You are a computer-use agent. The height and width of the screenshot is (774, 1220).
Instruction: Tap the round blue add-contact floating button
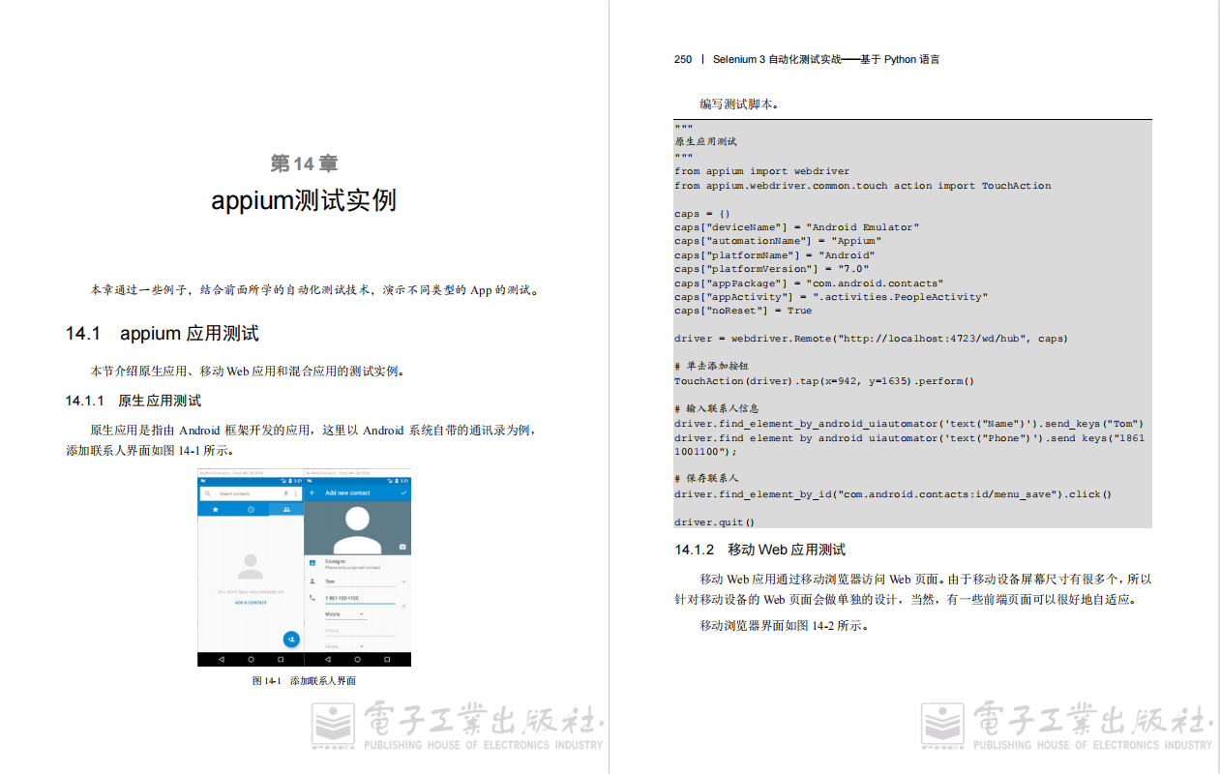click(291, 640)
